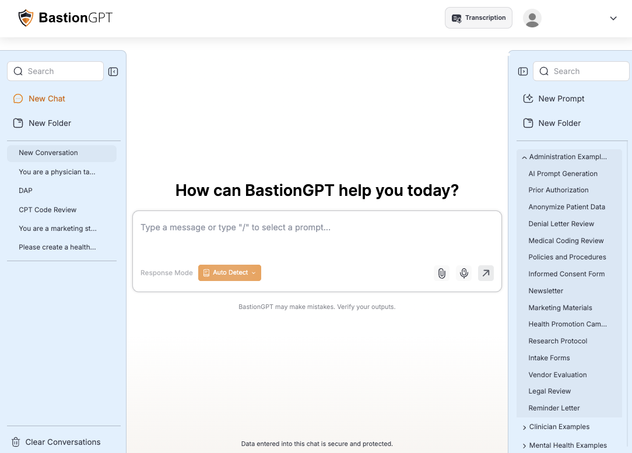This screenshot has width=632, height=453.
Task: Expand the account menu chevron
Action: coord(613,18)
